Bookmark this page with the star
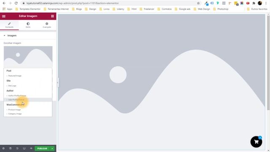Viewport: 270px width, 152px height. pos(198,3)
